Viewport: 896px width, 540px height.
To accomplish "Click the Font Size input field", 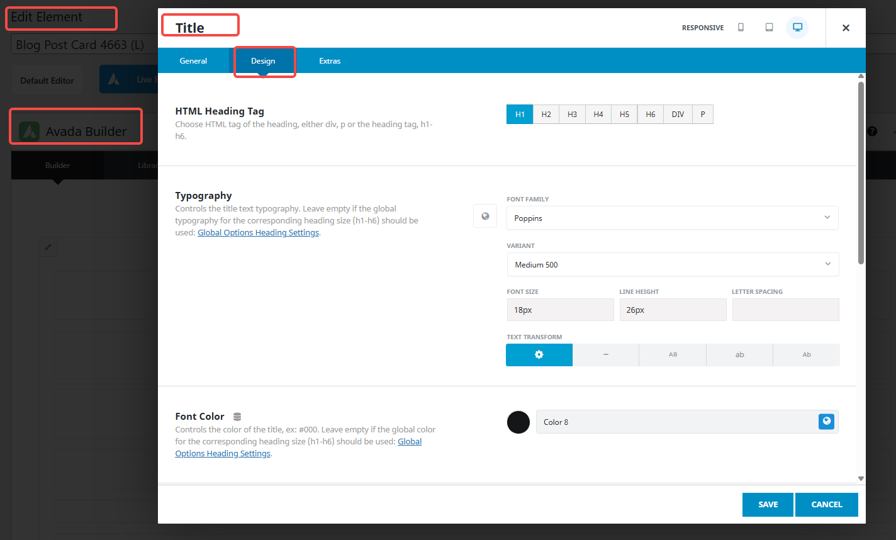I will [x=560, y=310].
